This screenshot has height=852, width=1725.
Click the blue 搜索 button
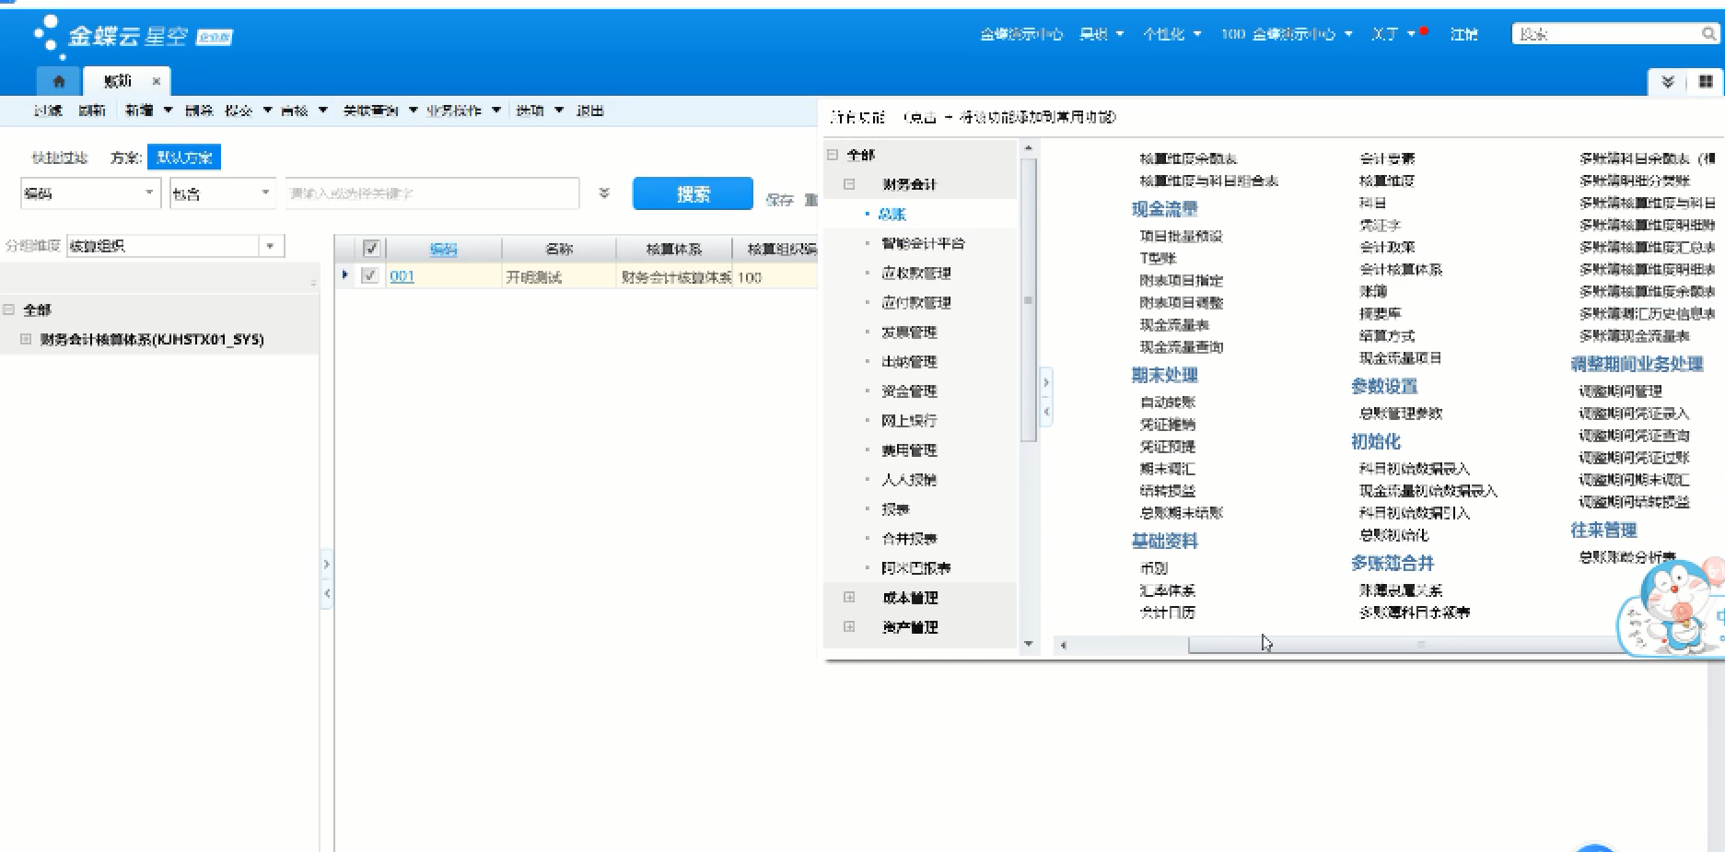pos(693,193)
